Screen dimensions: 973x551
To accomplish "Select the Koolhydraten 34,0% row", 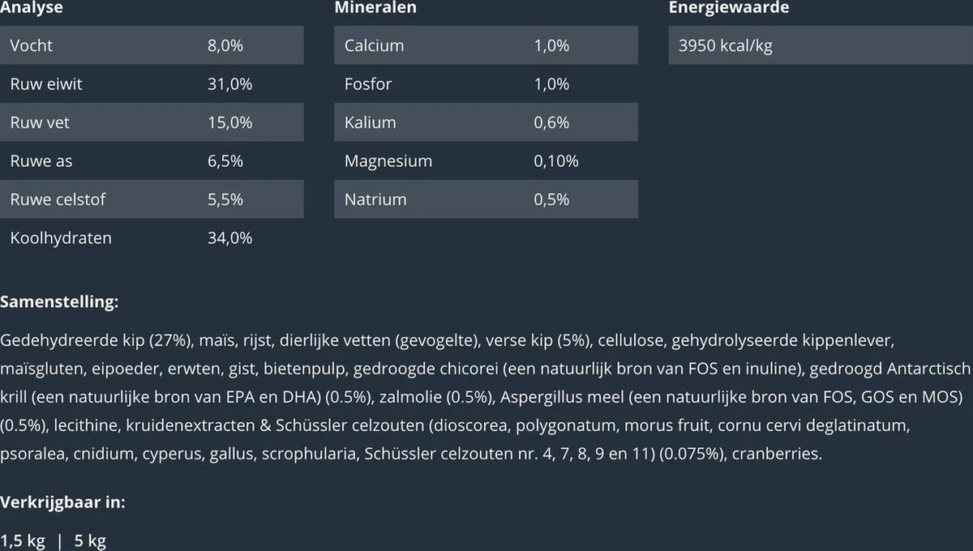I will (x=152, y=238).
